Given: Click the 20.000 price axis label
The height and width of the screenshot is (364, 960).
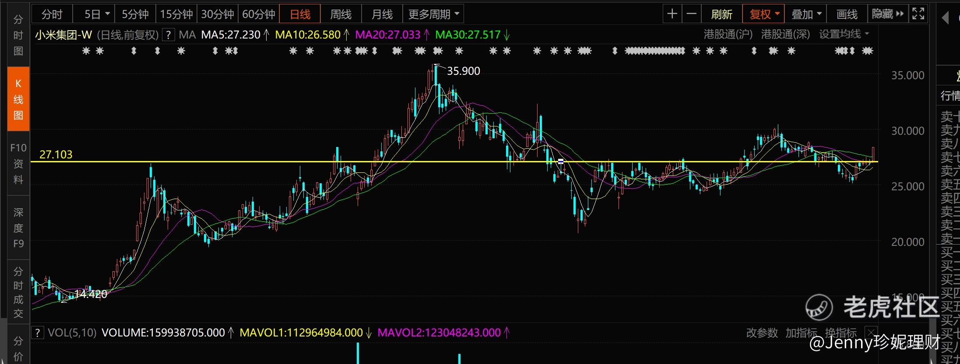Looking at the screenshot, I should (908, 242).
